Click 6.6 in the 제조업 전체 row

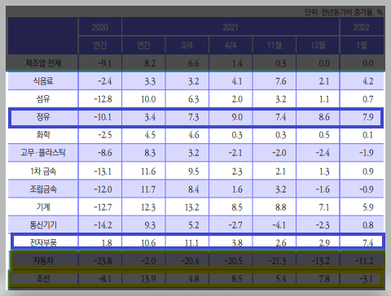(x=194, y=63)
